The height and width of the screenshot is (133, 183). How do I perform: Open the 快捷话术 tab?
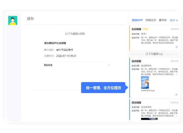151,20
